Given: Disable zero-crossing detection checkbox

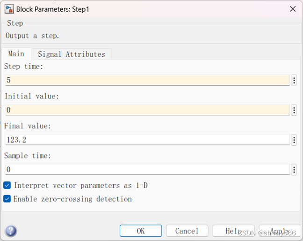Looking at the screenshot, I should [7, 199].
